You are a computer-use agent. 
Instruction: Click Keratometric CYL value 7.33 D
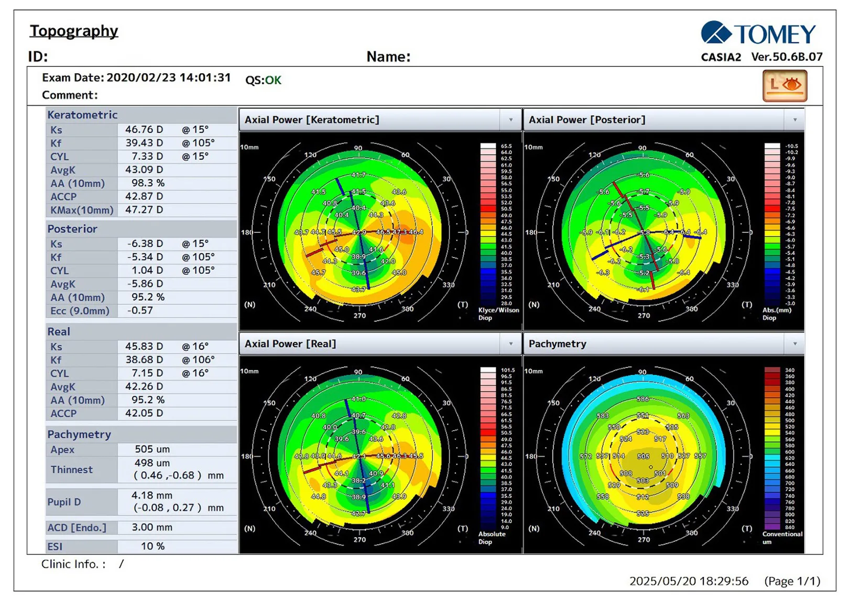point(147,156)
